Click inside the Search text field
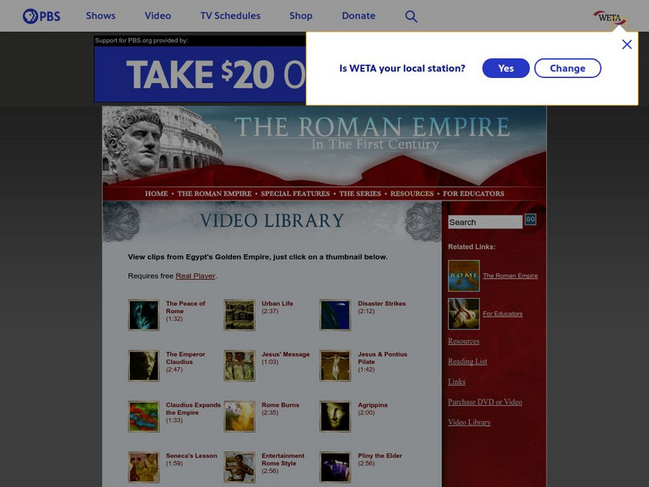The height and width of the screenshot is (487, 649). coord(484,221)
